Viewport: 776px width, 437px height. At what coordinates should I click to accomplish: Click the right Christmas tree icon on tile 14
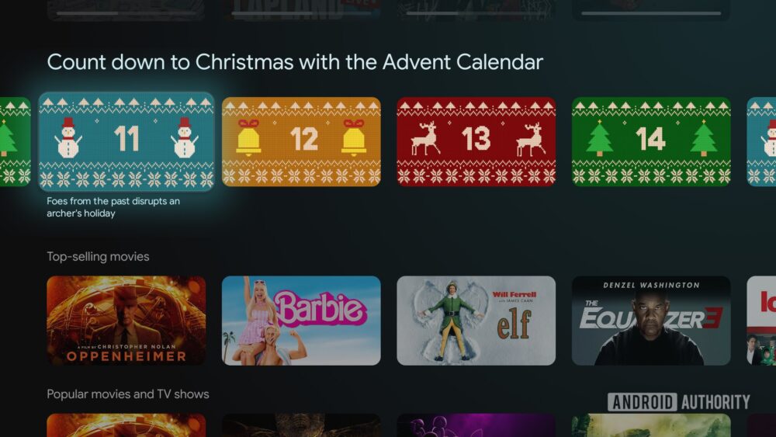[x=703, y=139]
